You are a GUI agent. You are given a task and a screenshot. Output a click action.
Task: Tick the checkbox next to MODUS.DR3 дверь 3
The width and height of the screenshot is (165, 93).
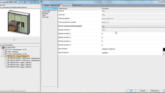click(x=6, y=67)
